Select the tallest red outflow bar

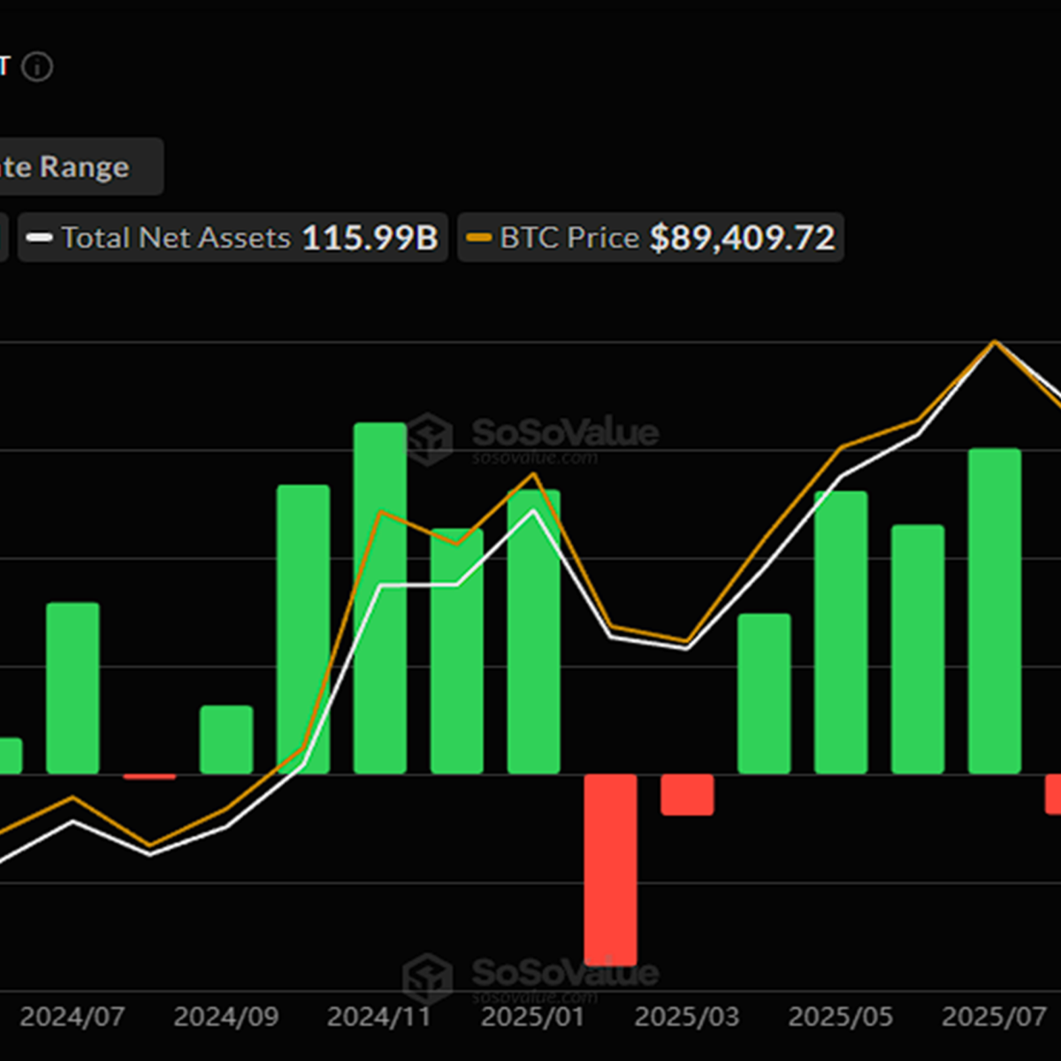click(610, 869)
